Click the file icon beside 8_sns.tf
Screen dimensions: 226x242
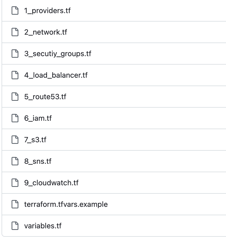(15, 161)
